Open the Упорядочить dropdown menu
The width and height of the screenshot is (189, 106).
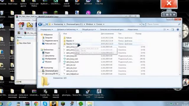47,29
